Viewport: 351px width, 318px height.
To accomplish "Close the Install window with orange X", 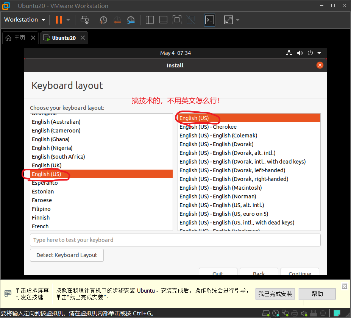I will coord(320,65).
